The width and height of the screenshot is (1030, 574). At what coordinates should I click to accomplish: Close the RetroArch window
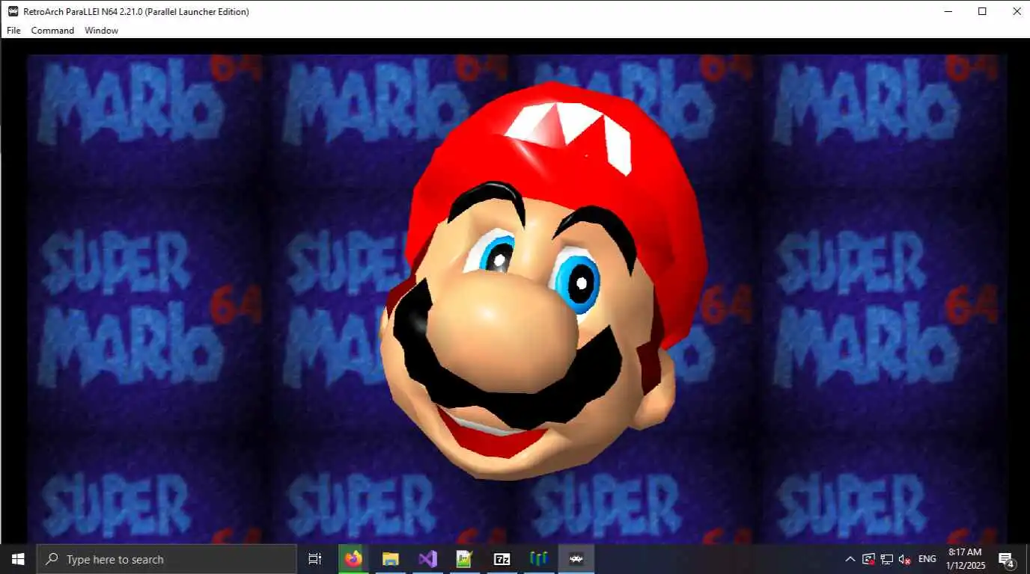coord(1017,11)
